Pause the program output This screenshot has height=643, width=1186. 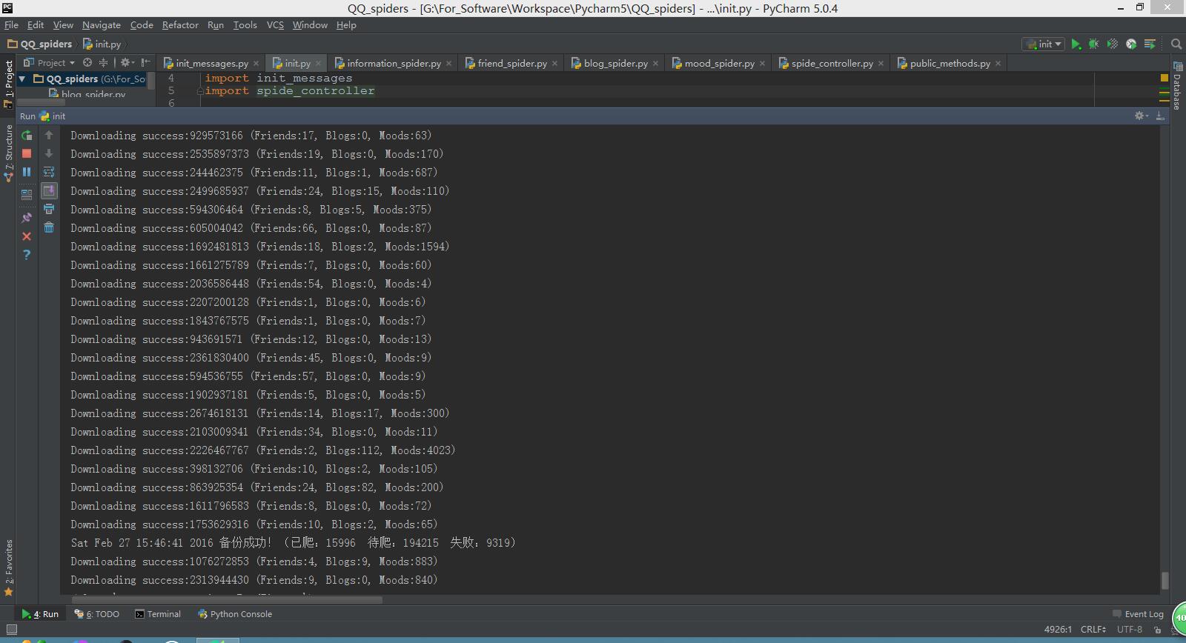27,172
